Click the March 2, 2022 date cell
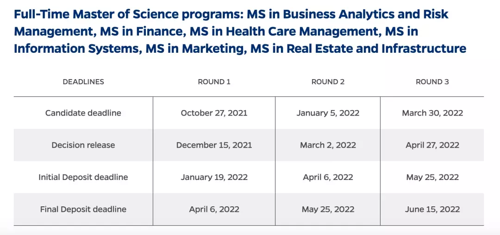 coord(328,145)
